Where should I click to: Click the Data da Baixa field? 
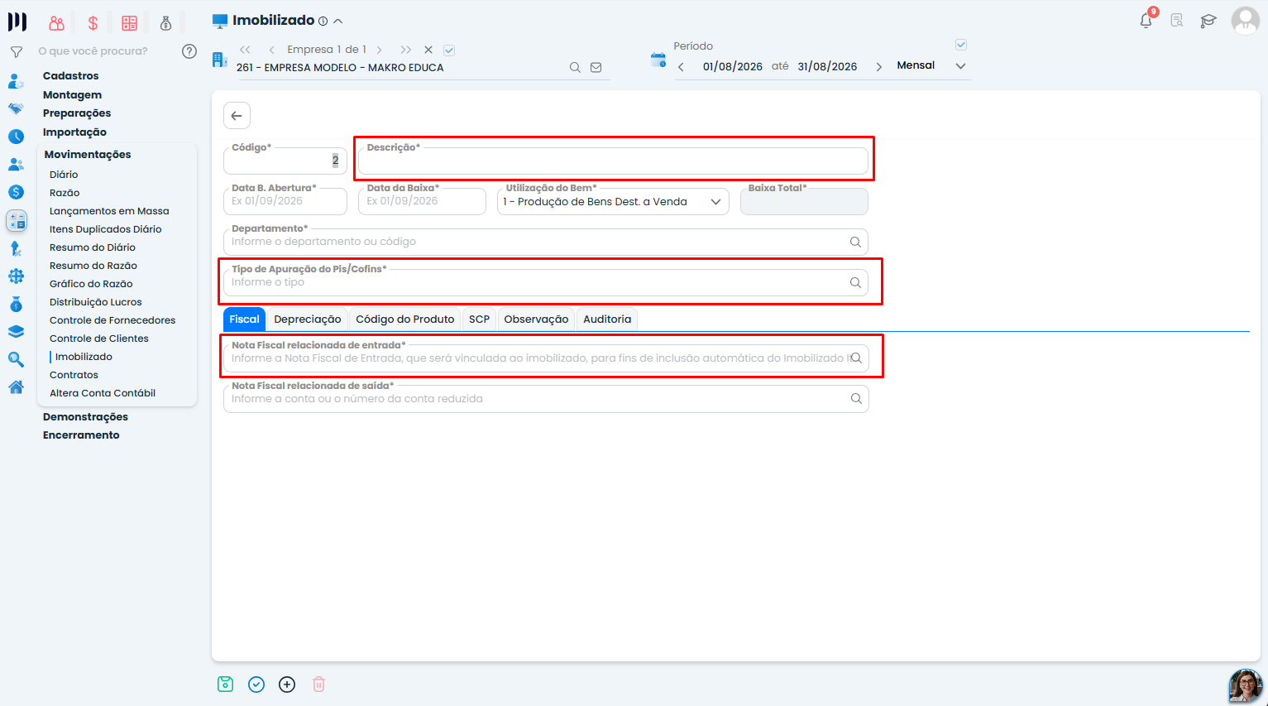click(x=422, y=201)
